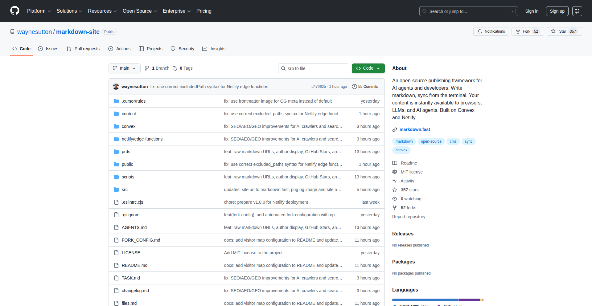Click the waynesutton avatar in latest commit
Viewport: 592px width, 306px height.
point(116,87)
